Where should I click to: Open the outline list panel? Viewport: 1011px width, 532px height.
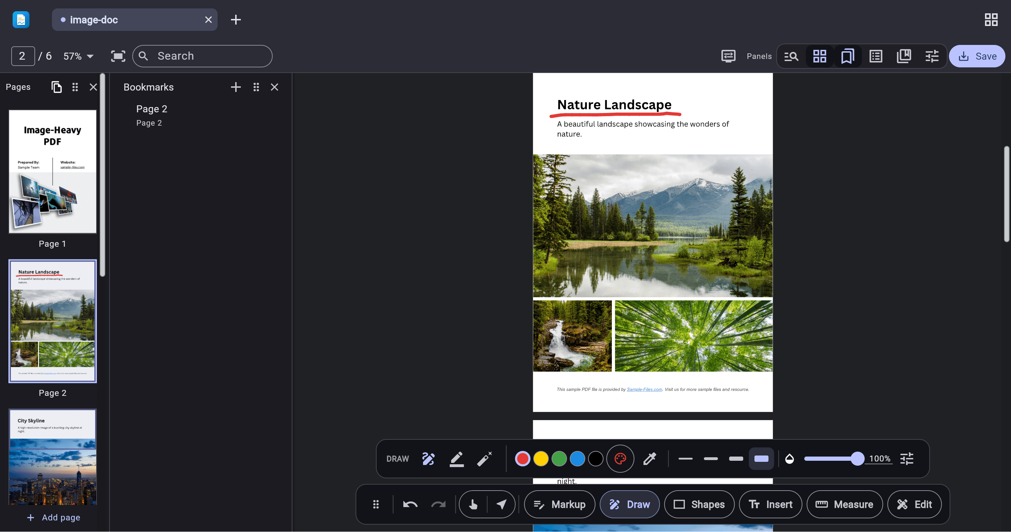[875, 56]
